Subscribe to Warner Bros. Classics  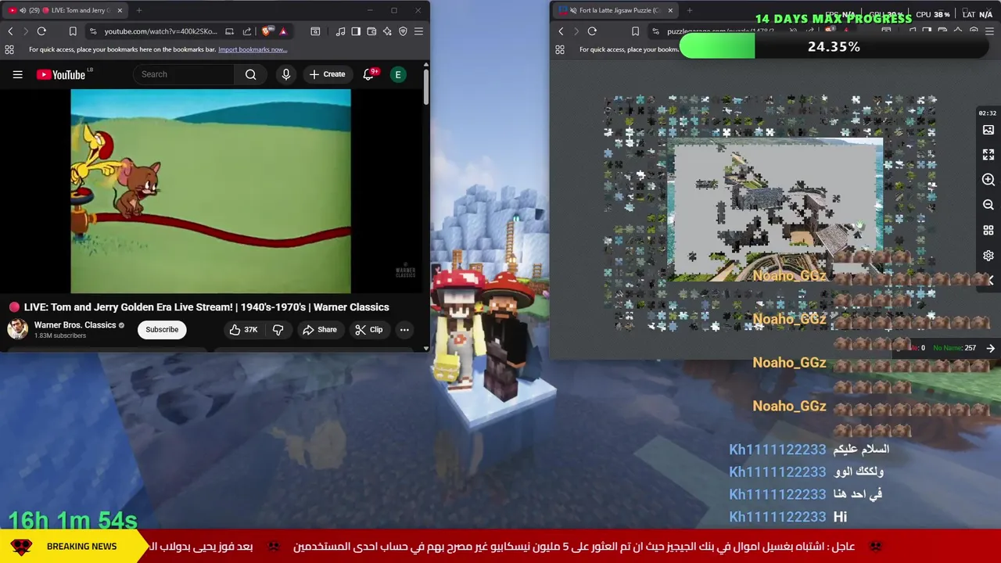(162, 329)
